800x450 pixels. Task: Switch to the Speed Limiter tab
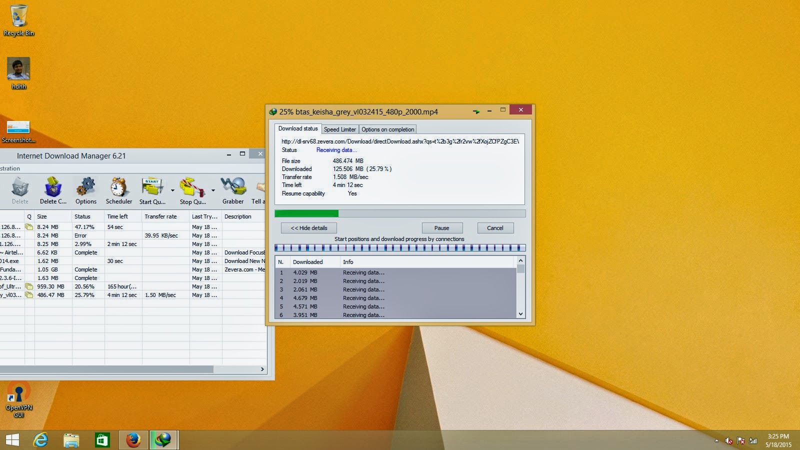[x=340, y=129]
